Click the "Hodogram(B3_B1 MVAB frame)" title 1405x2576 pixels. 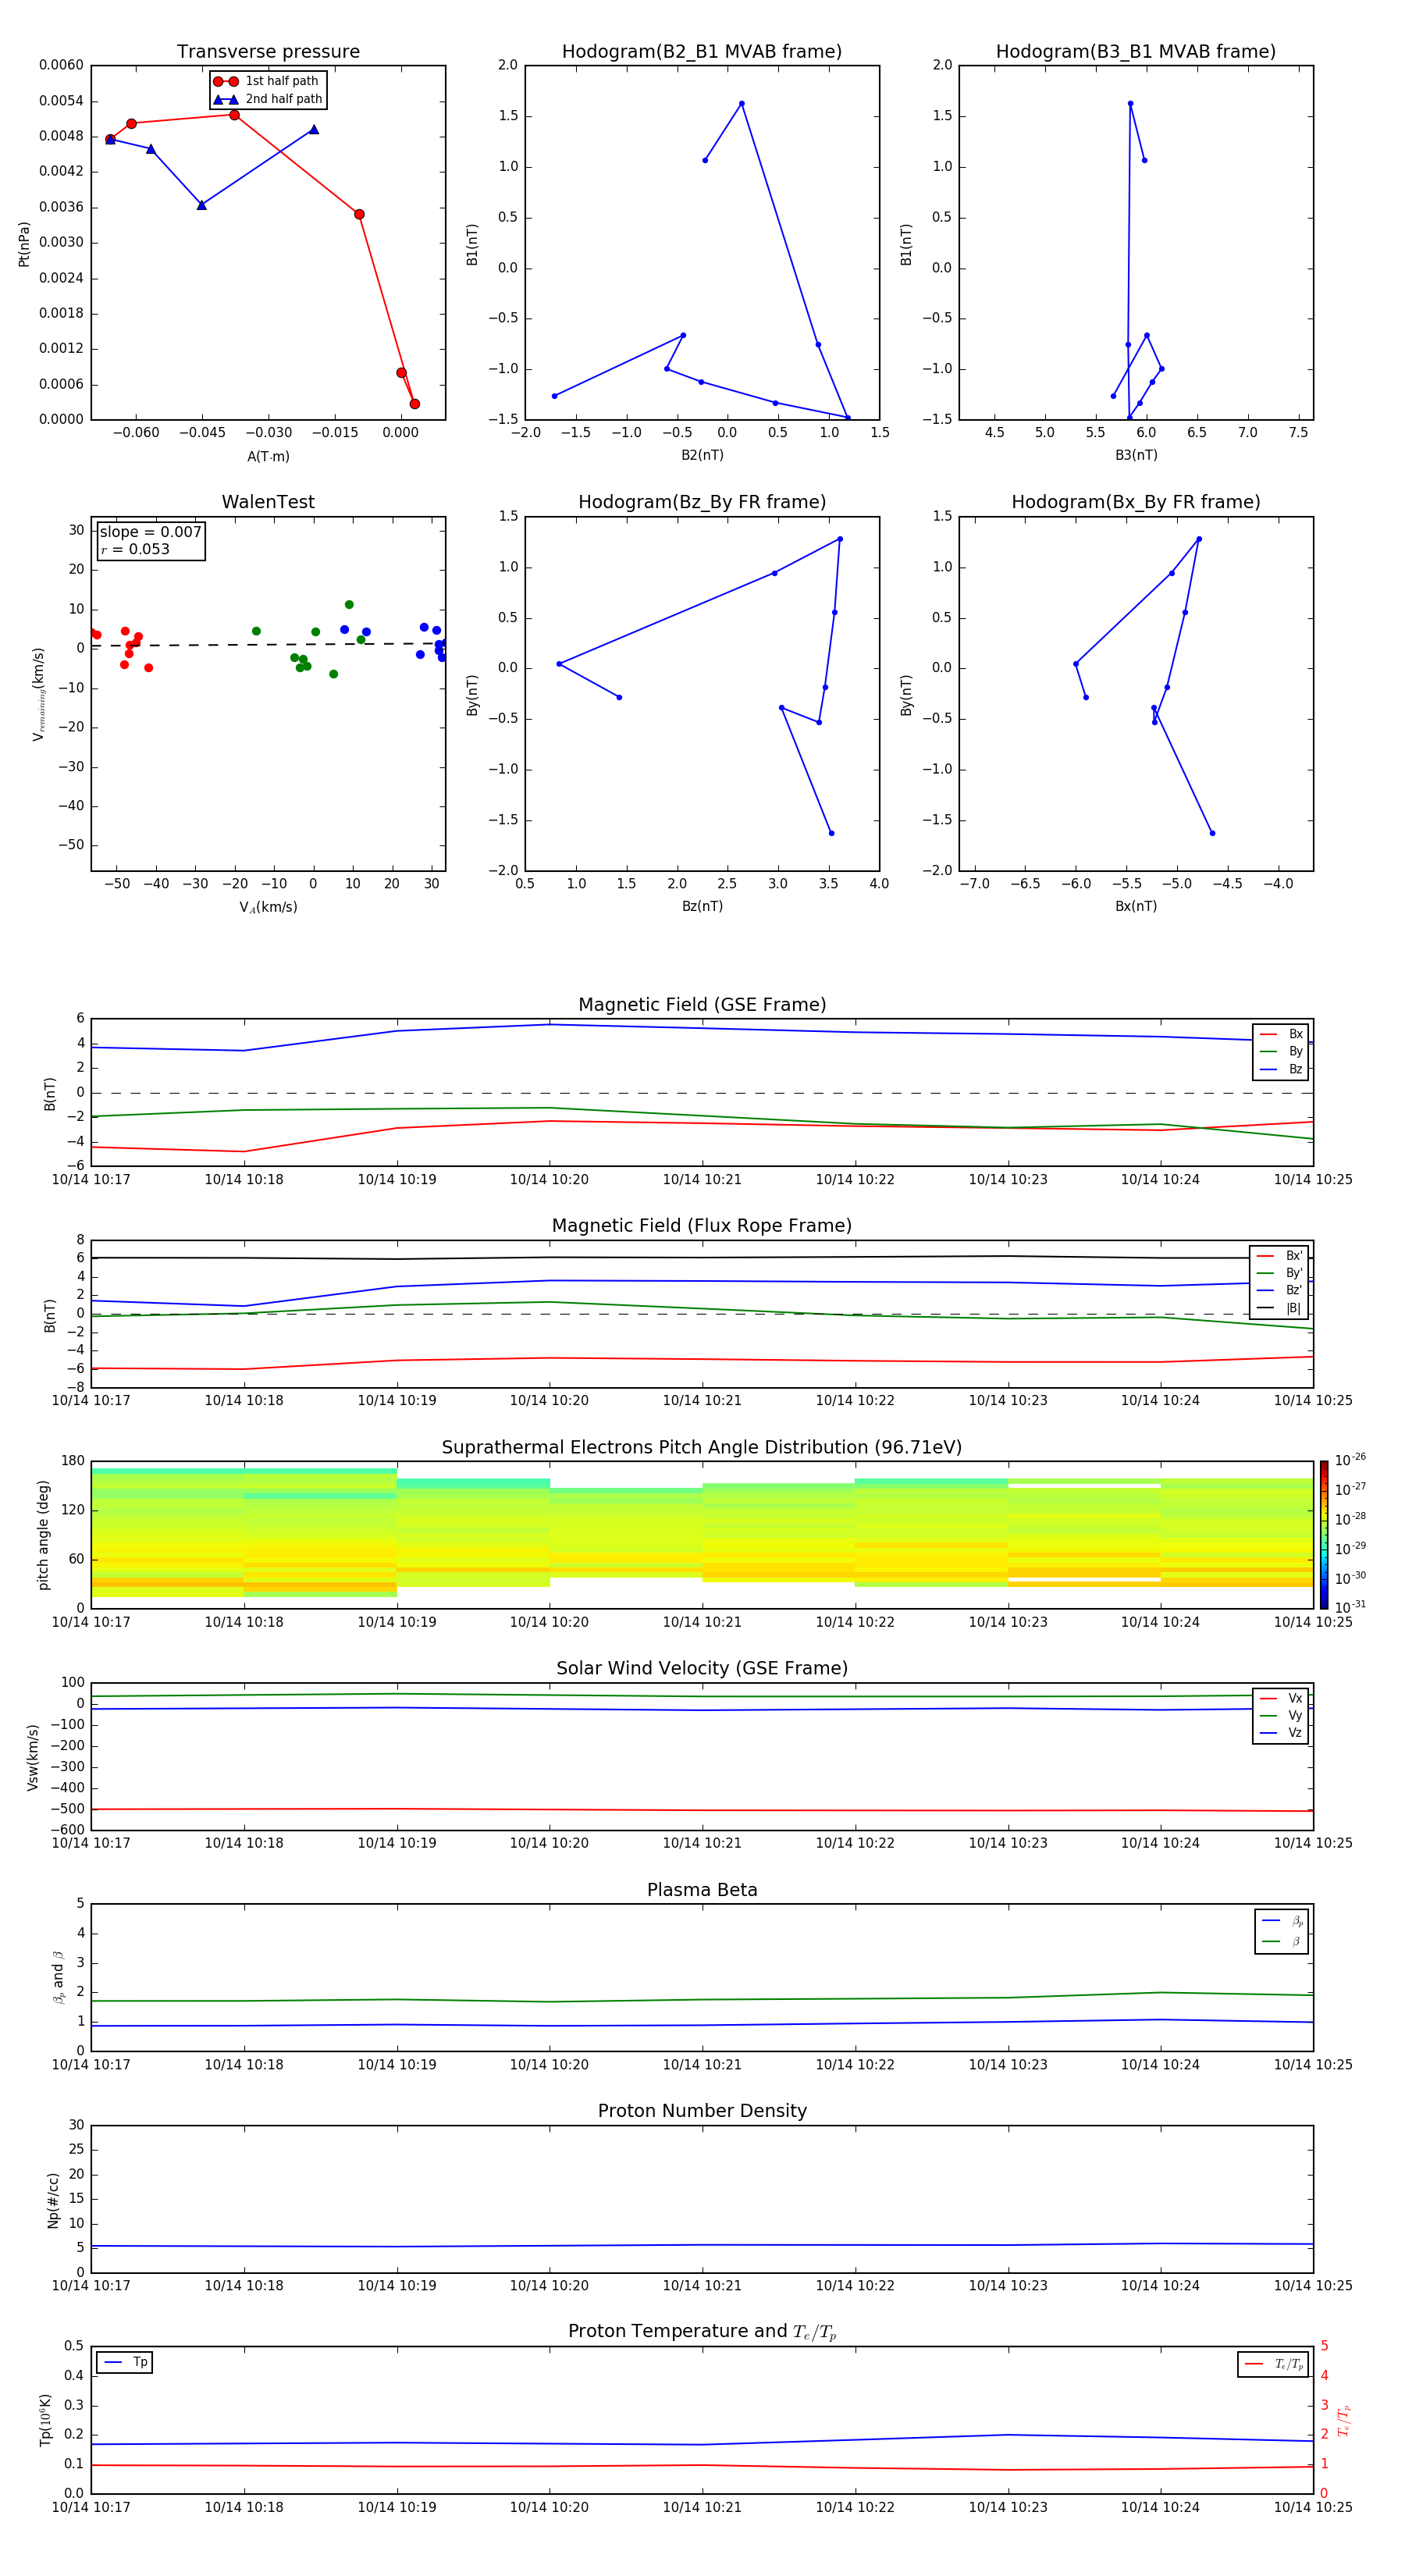(x=1136, y=52)
